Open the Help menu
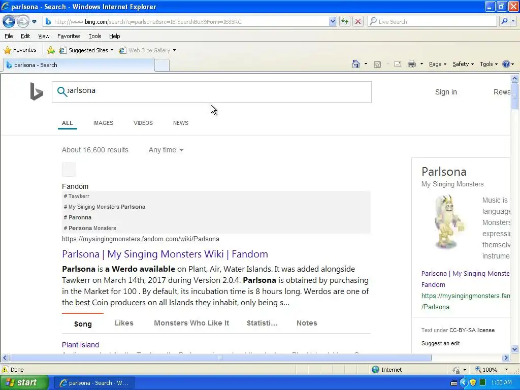Image resolution: width=520 pixels, height=390 pixels. [x=114, y=36]
